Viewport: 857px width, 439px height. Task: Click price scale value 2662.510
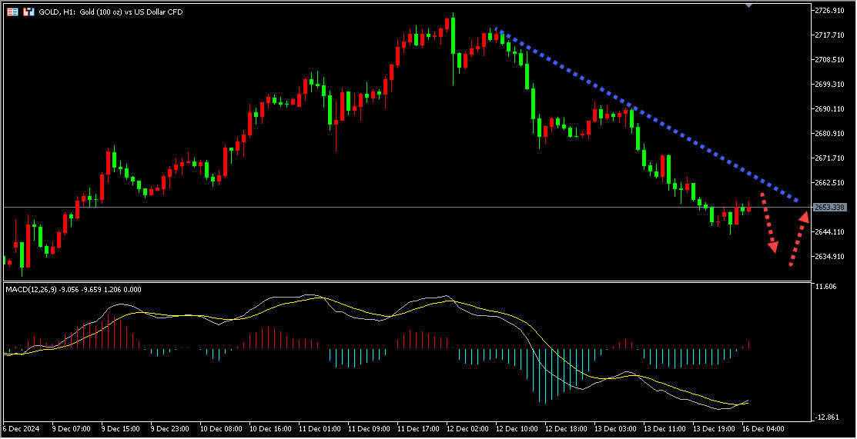832,182
